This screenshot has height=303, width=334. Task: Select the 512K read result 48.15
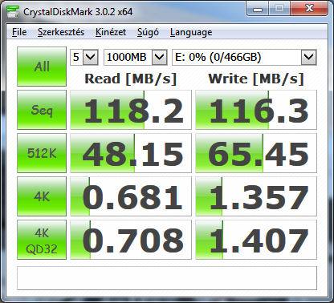click(131, 153)
